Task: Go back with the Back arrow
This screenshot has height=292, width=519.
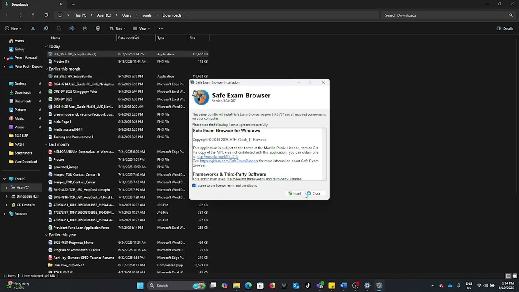Action: 7,15
